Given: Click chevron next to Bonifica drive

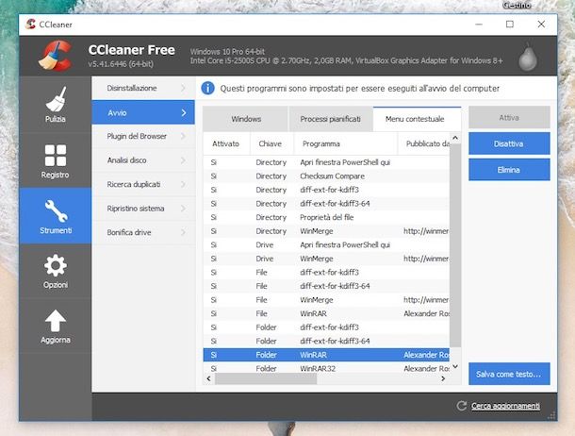Looking at the screenshot, I should (184, 232).
